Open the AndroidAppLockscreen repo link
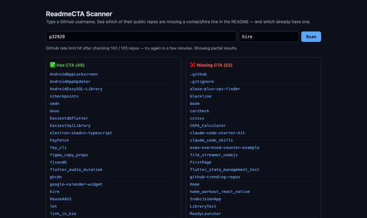Screen dimensions: 367x218 tap(74, 74)
